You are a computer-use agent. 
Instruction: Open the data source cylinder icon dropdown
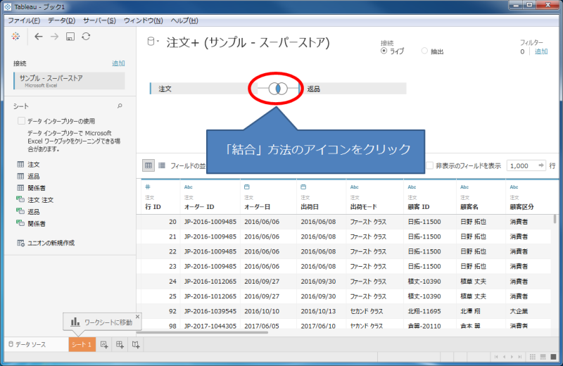tap(153, 42)
